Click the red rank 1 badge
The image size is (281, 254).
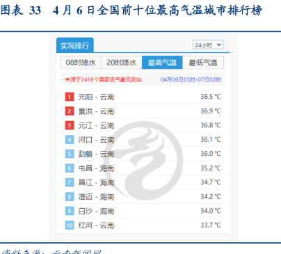click(x=70, y=97)
